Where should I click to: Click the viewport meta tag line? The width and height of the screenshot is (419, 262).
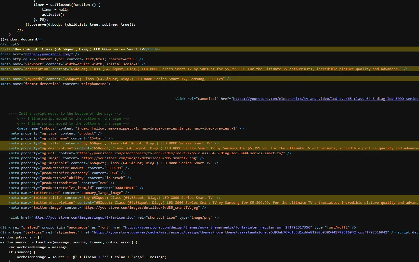point(73,64)
